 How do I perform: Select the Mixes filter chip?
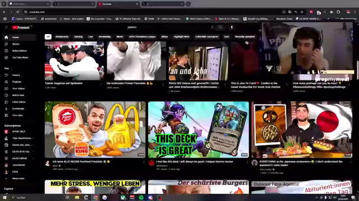click(x=164, y=37)
